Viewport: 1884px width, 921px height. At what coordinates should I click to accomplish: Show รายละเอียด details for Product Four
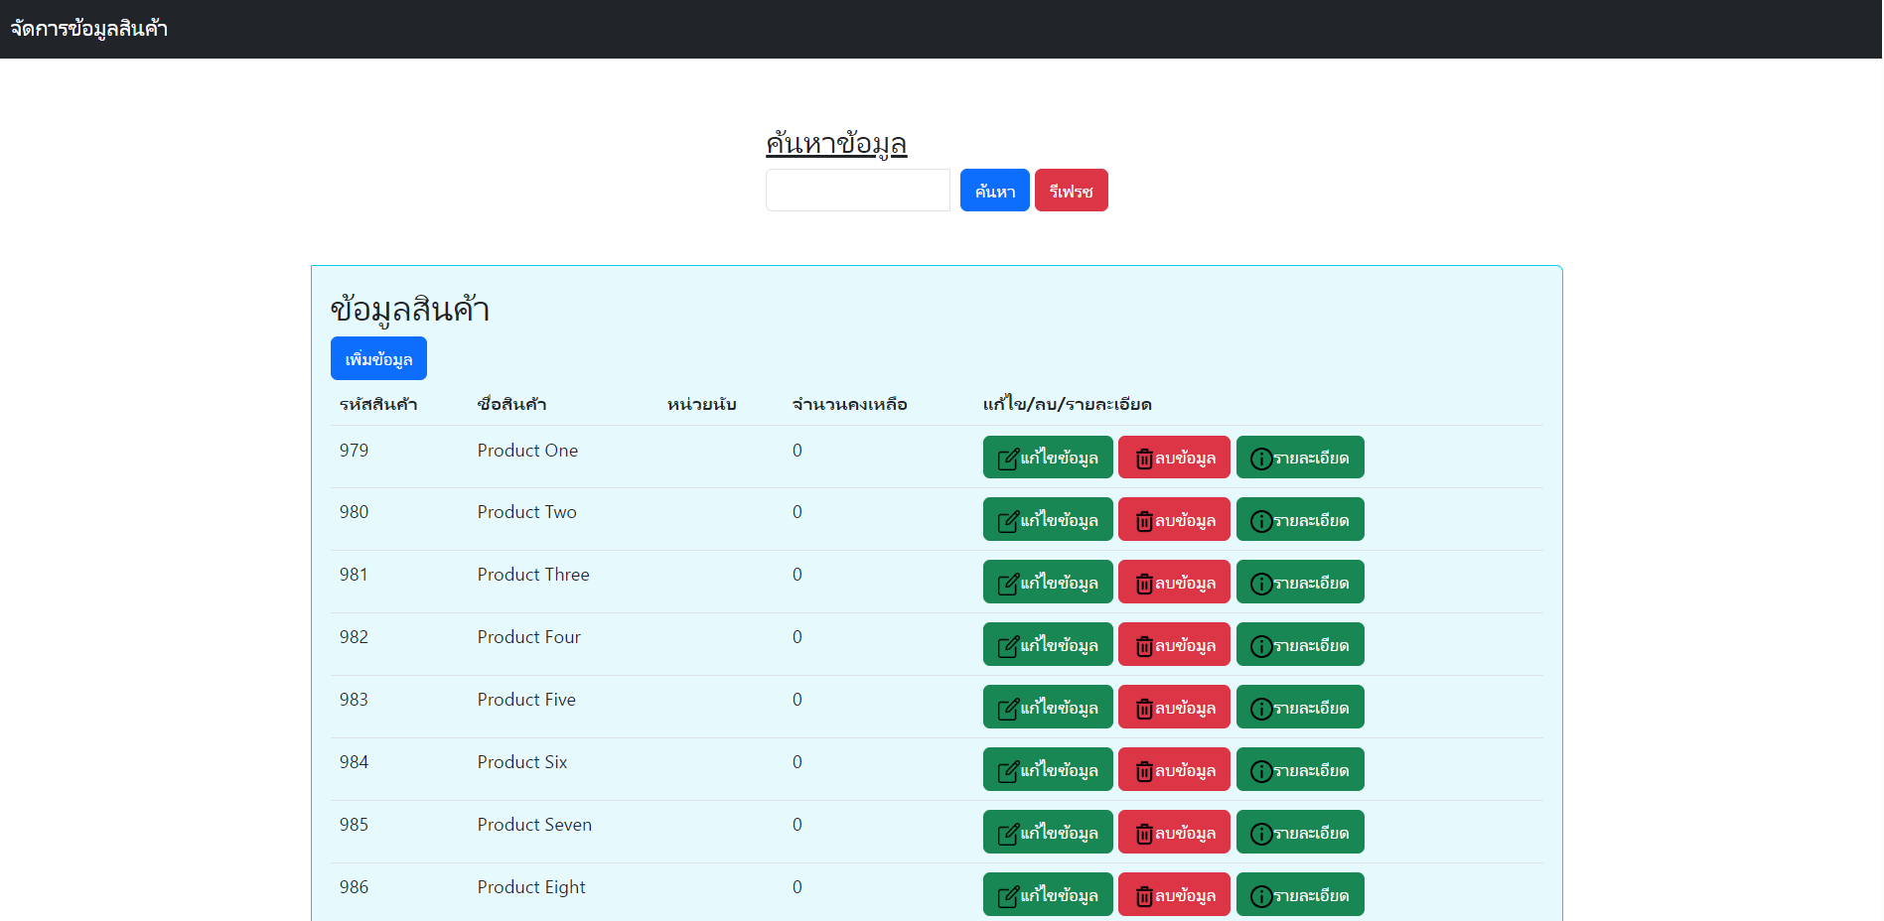pyautogui.click(x=1300, y=645)
